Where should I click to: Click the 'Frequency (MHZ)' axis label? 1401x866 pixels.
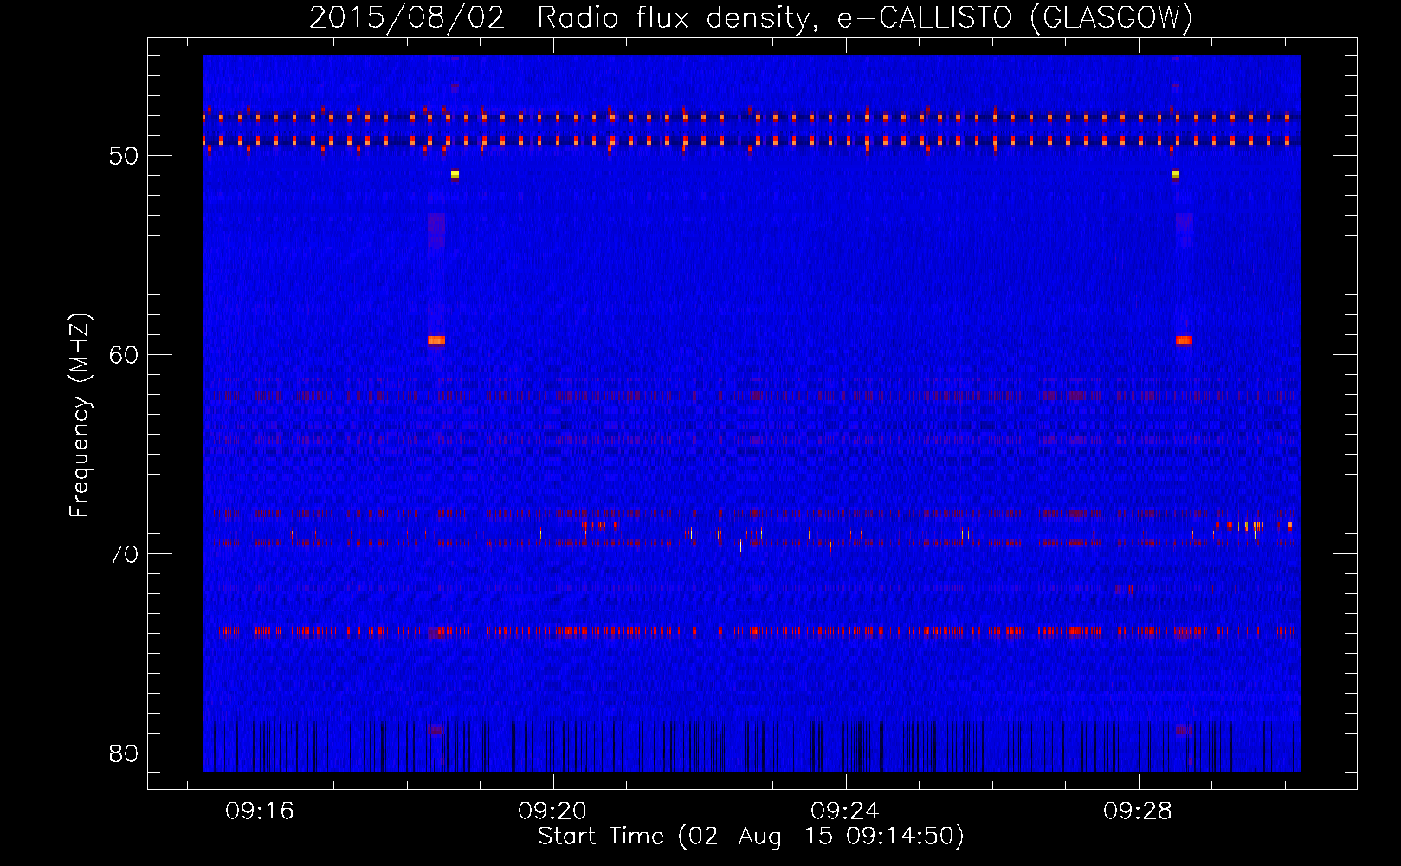tap(79, 416)
